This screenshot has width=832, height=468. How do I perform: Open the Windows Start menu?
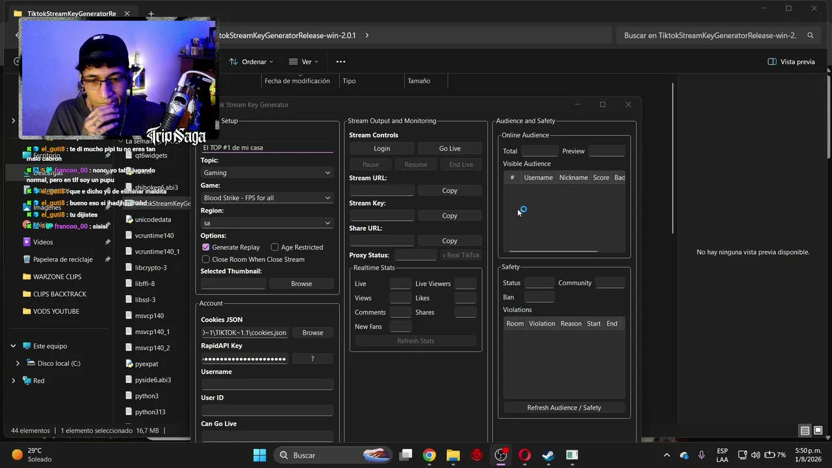point(259,455)
